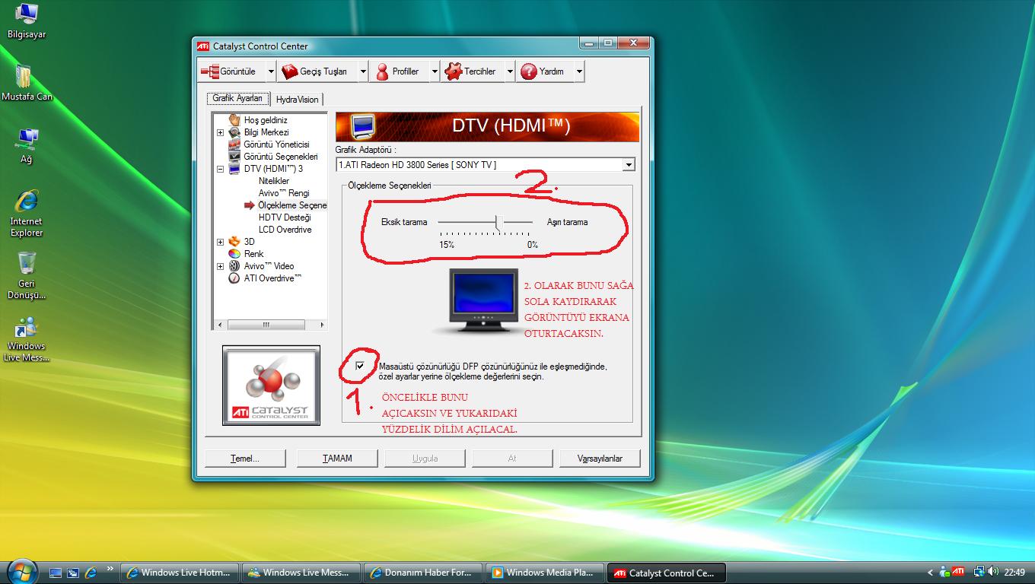Click the Temel... button
The image size is (1035, 584).
click(245, 459)
